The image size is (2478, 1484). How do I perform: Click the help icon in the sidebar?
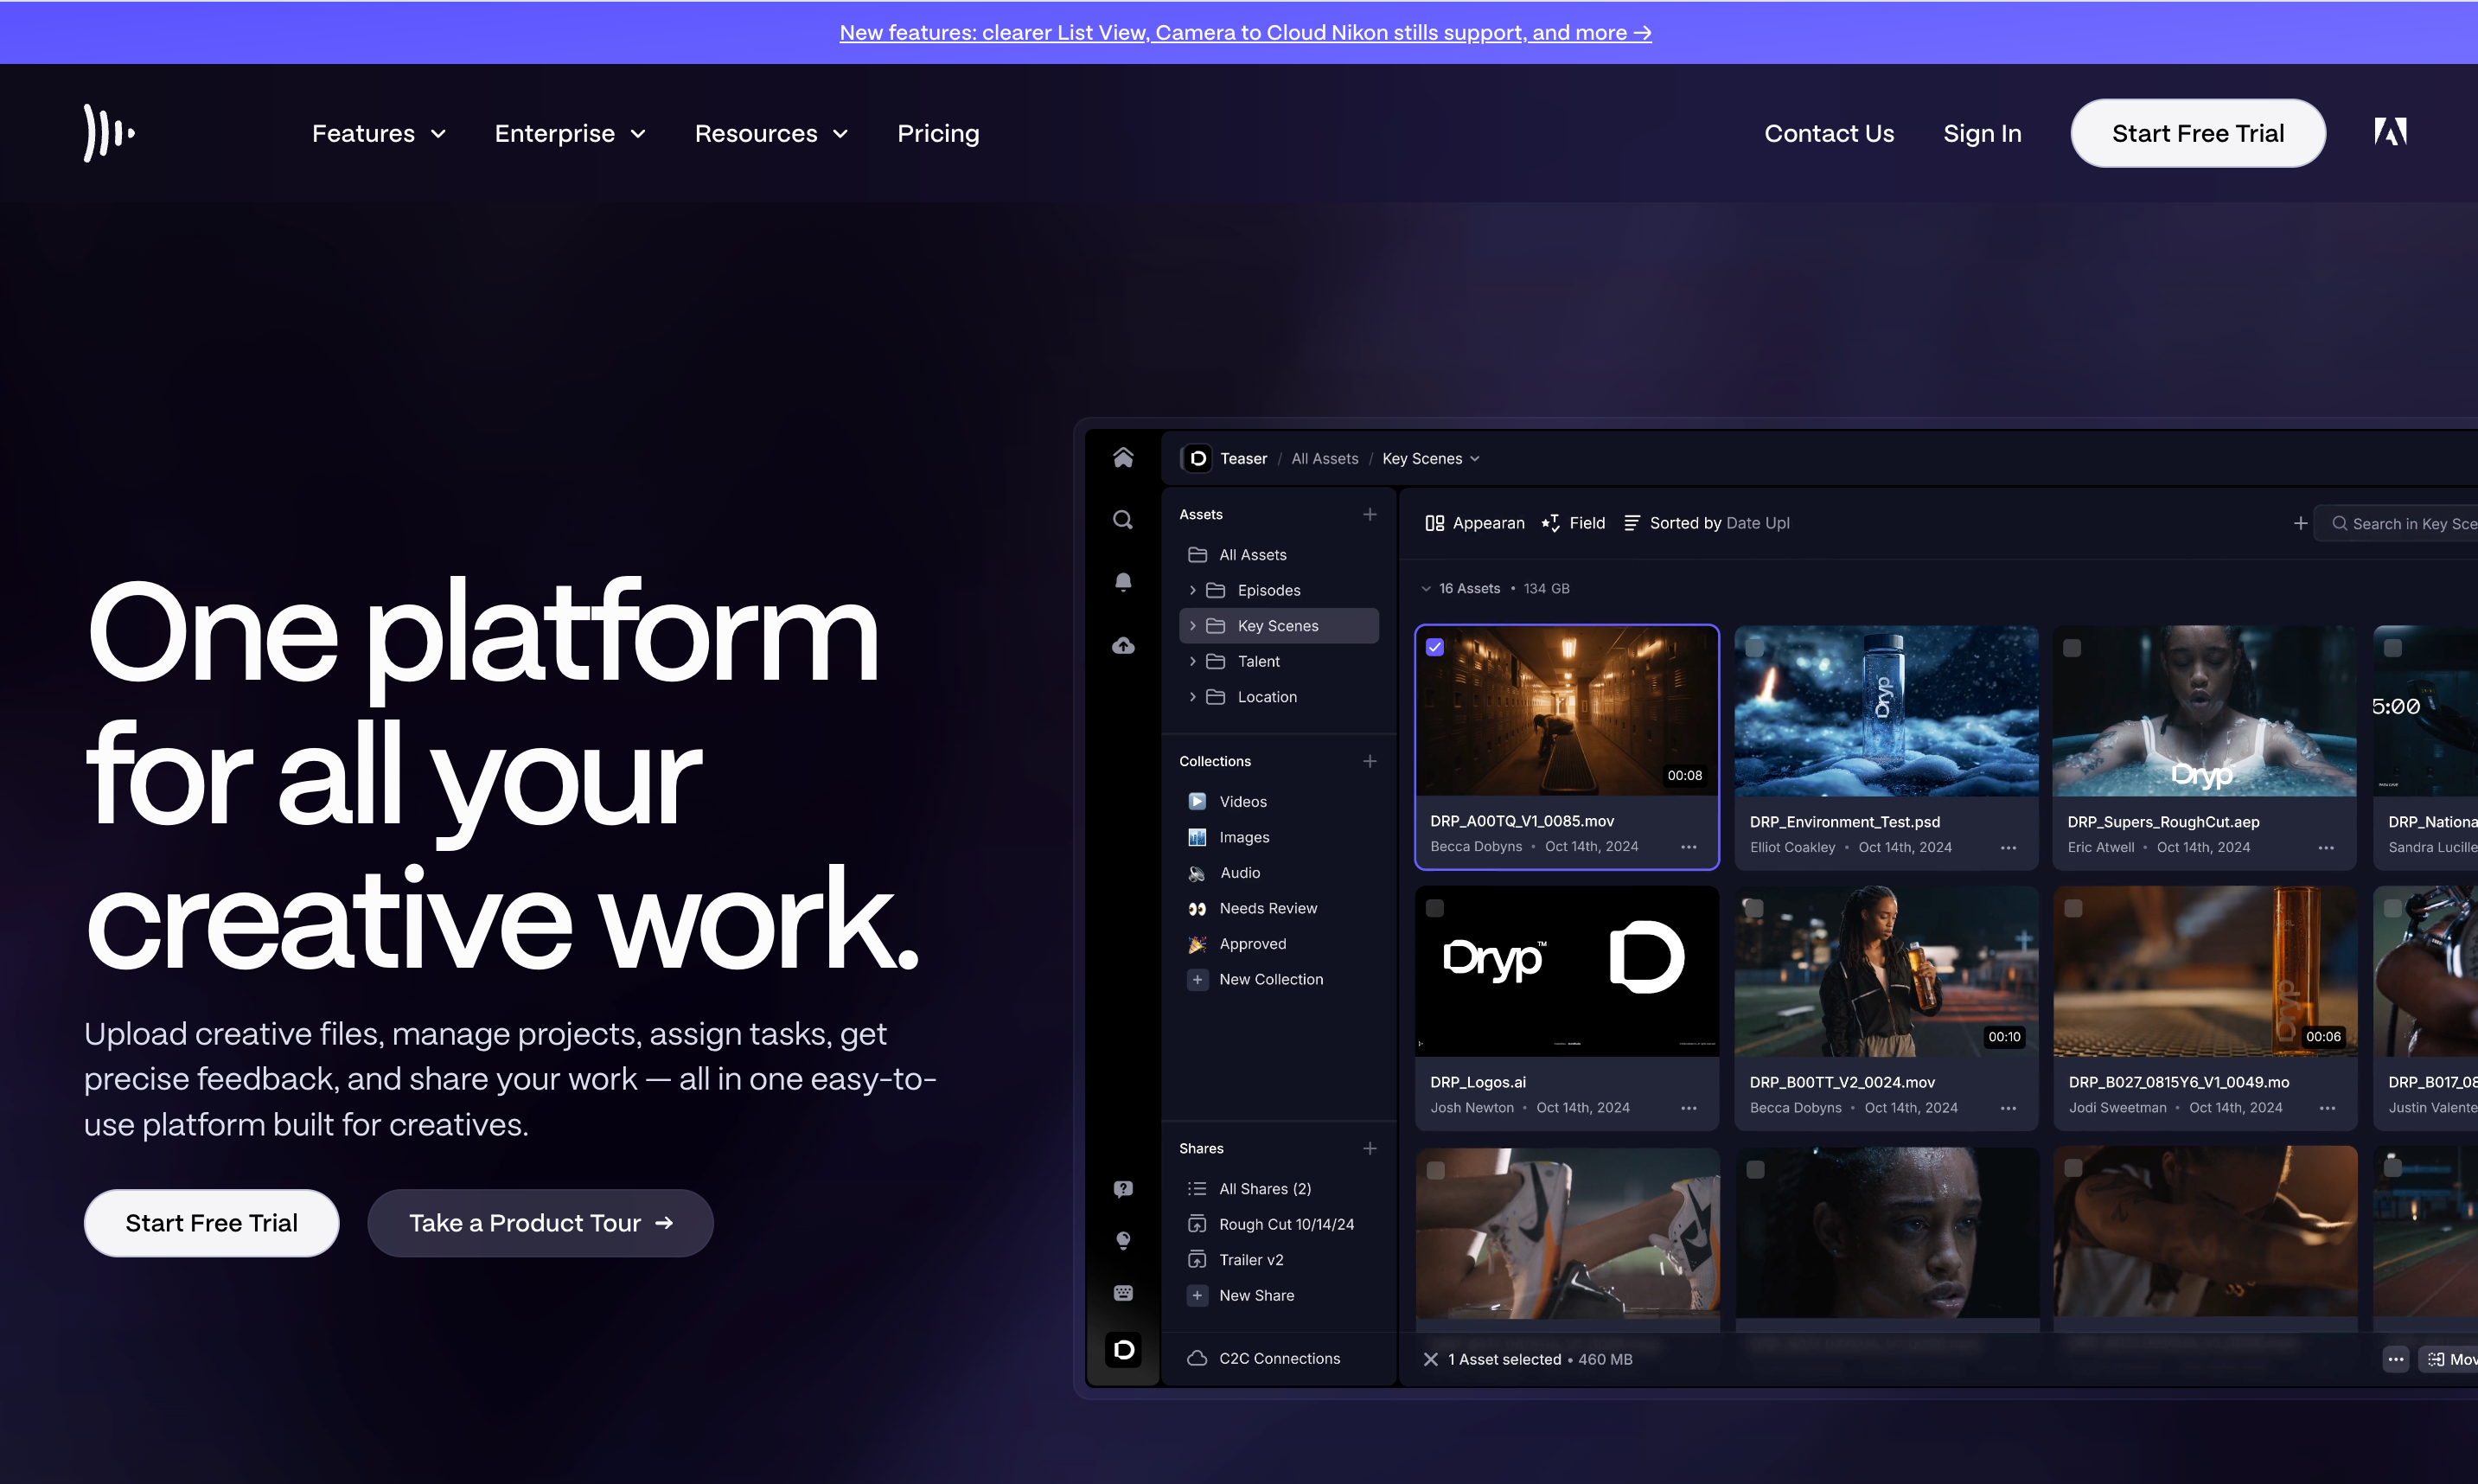click(x=1122, y=1189)
